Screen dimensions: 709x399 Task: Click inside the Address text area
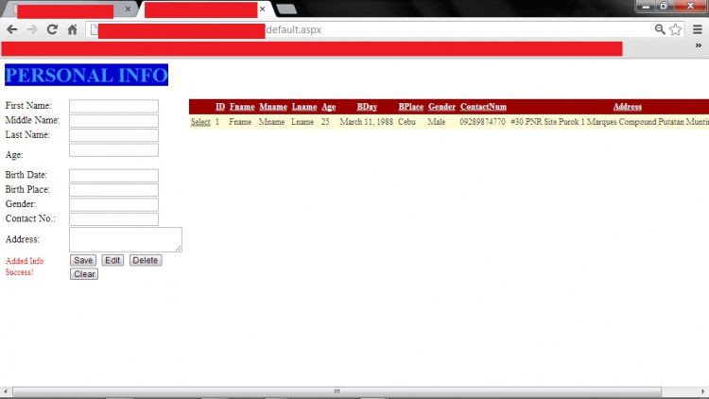coord(125,239)
